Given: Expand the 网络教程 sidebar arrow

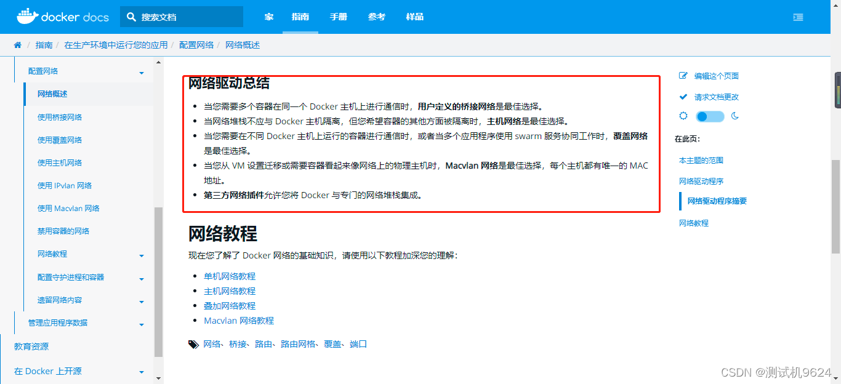Looking at the screenshot, I should coord(142,256).
